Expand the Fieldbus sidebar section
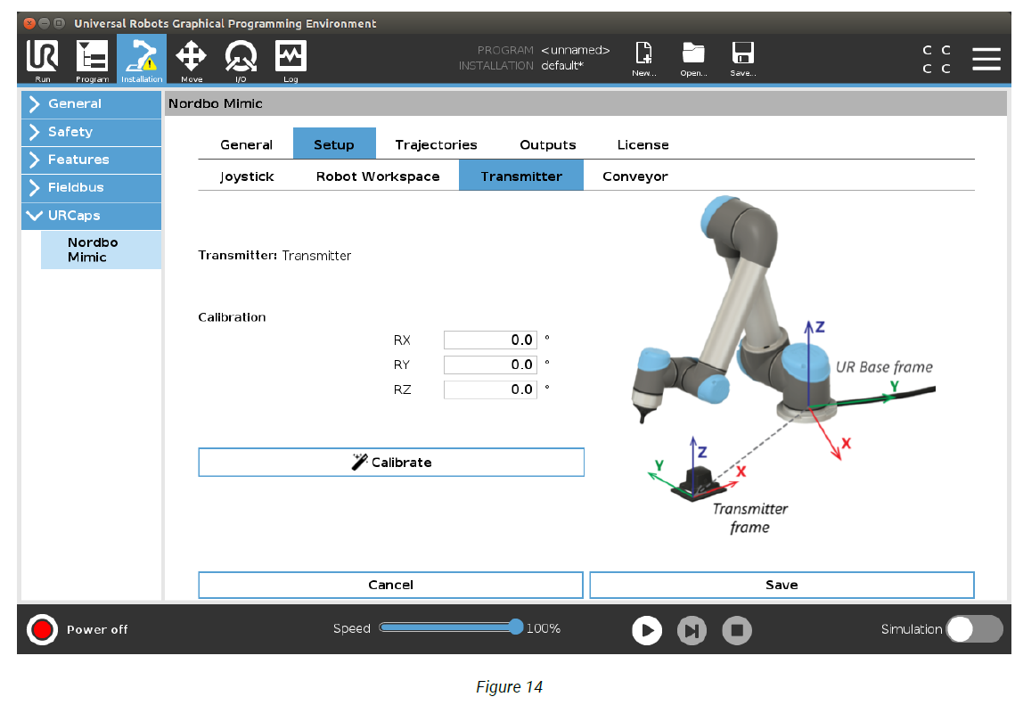The height and width of the screenshot is (705, 1015). [x=91, y=188]
